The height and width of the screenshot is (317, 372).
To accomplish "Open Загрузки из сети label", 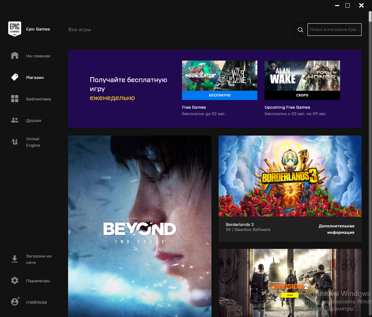I will point(39,259).
